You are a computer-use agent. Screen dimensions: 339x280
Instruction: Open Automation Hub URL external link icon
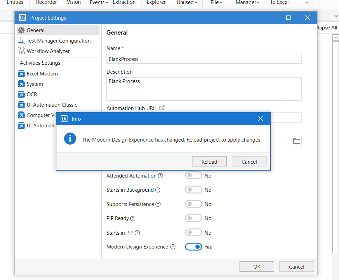point(162,108)
